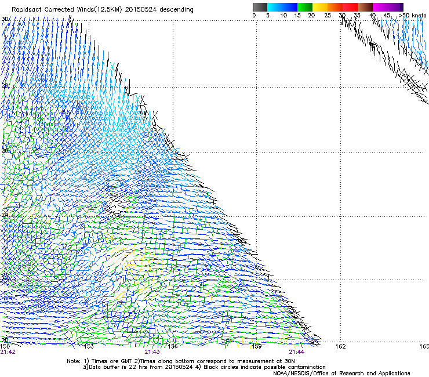Click the red 30-35 knots legend swatch

tap(350, 7)
